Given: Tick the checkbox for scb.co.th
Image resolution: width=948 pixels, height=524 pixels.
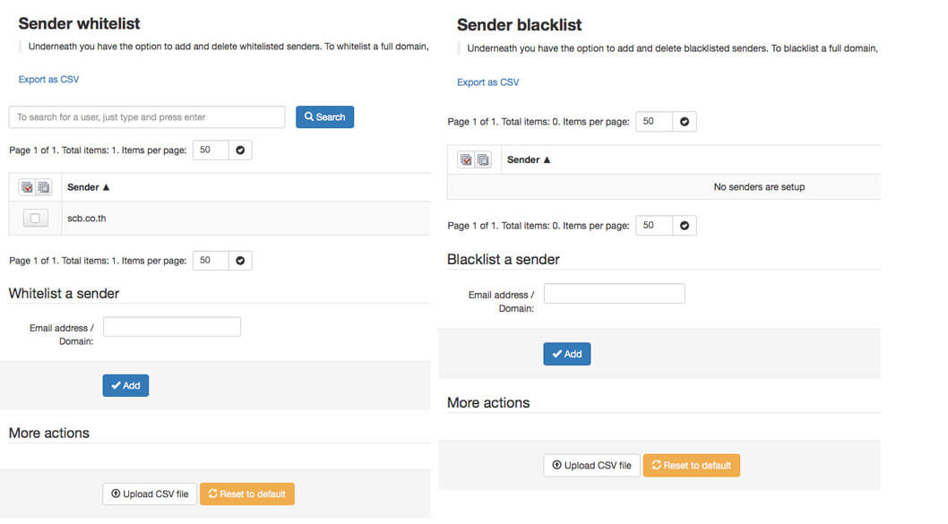Looking at the screenshot, I should [35, 219].
